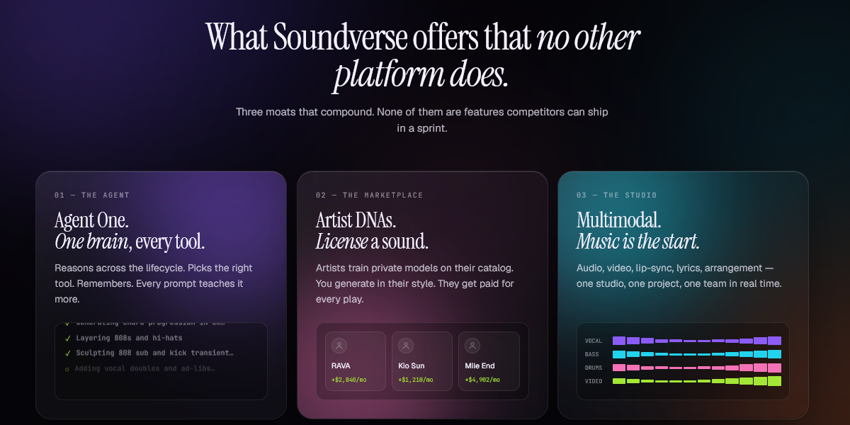Click the 02 — THE MARKETPLACE label

[368, 195]
